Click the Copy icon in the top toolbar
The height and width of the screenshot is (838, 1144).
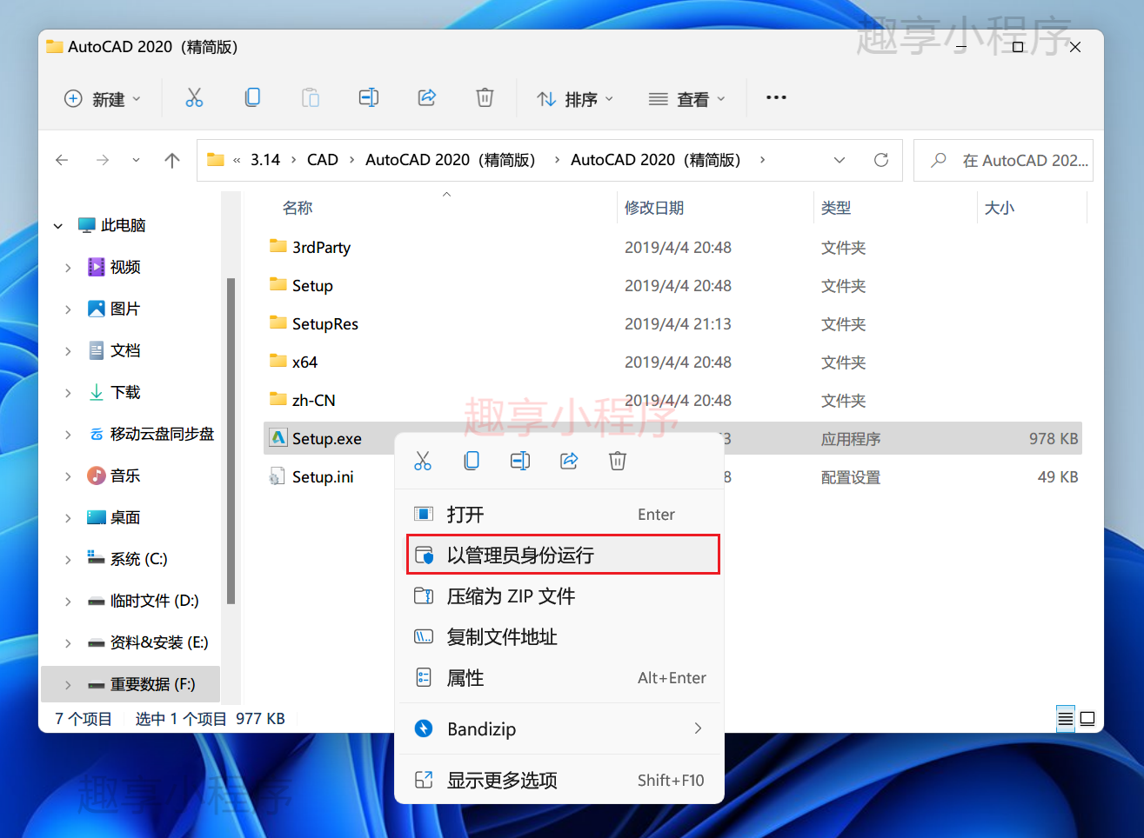point(252,98)
